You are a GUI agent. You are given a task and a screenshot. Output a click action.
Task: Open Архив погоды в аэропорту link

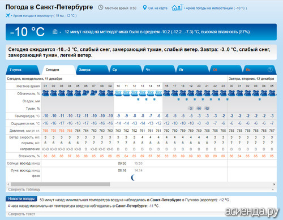click(45, 16)
